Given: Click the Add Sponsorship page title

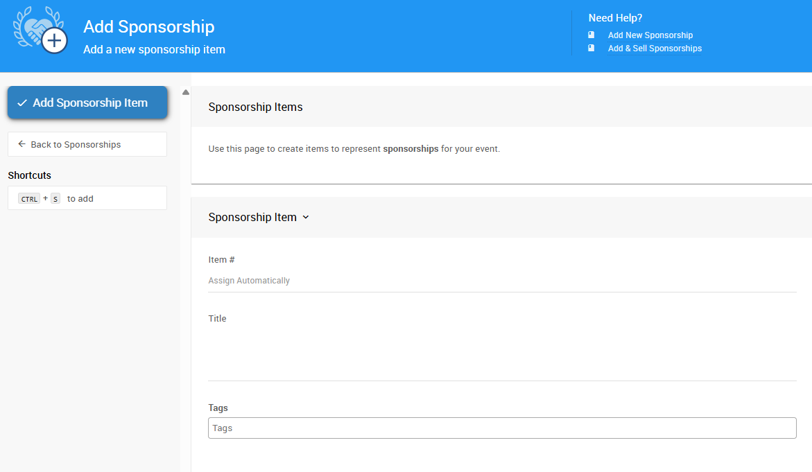Looking at the screenshot, I should (148, 26).
